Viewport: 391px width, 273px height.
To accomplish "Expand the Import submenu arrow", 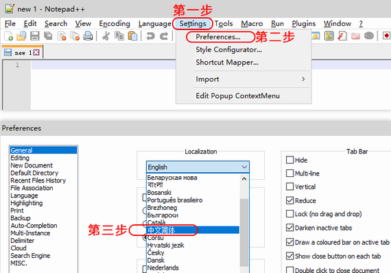I will 303,79.
